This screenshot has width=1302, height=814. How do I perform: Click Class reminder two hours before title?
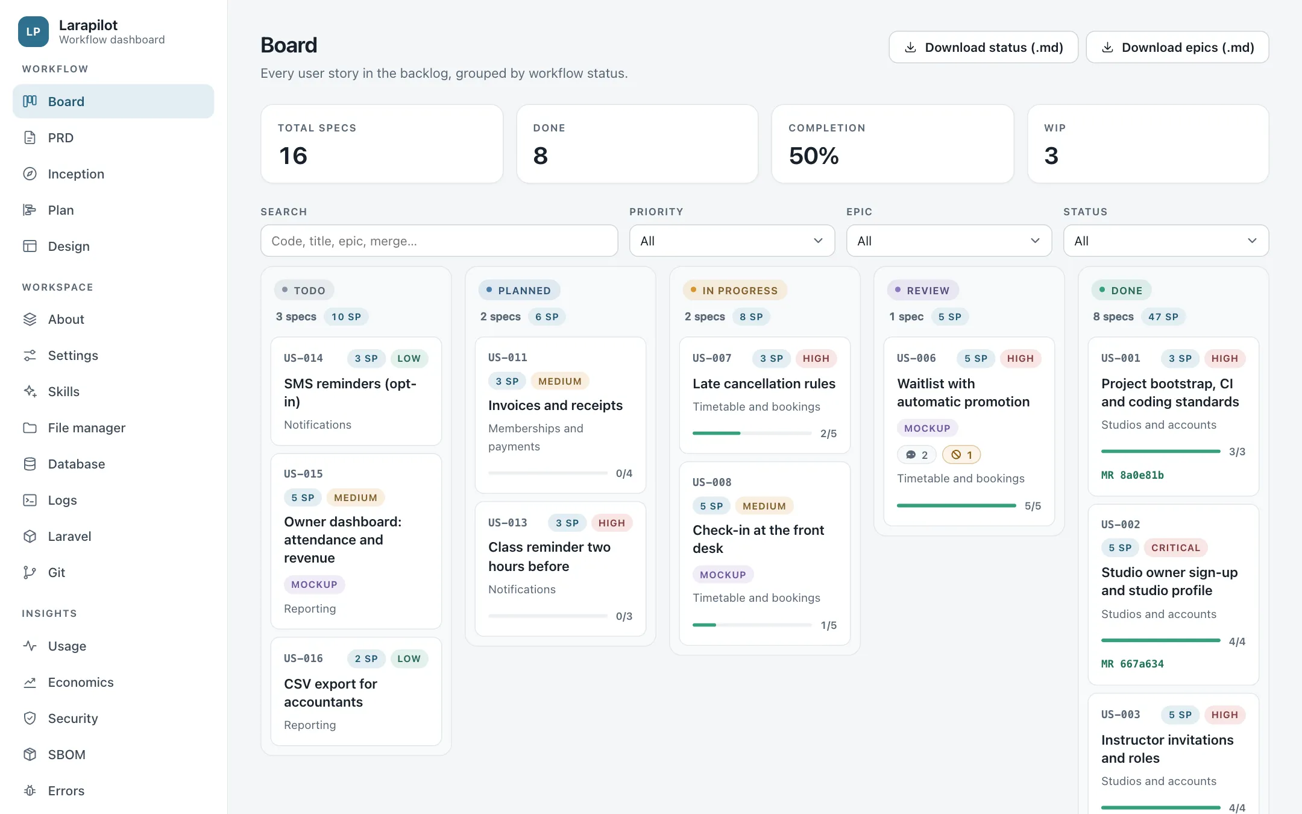(x=549, y=557)
